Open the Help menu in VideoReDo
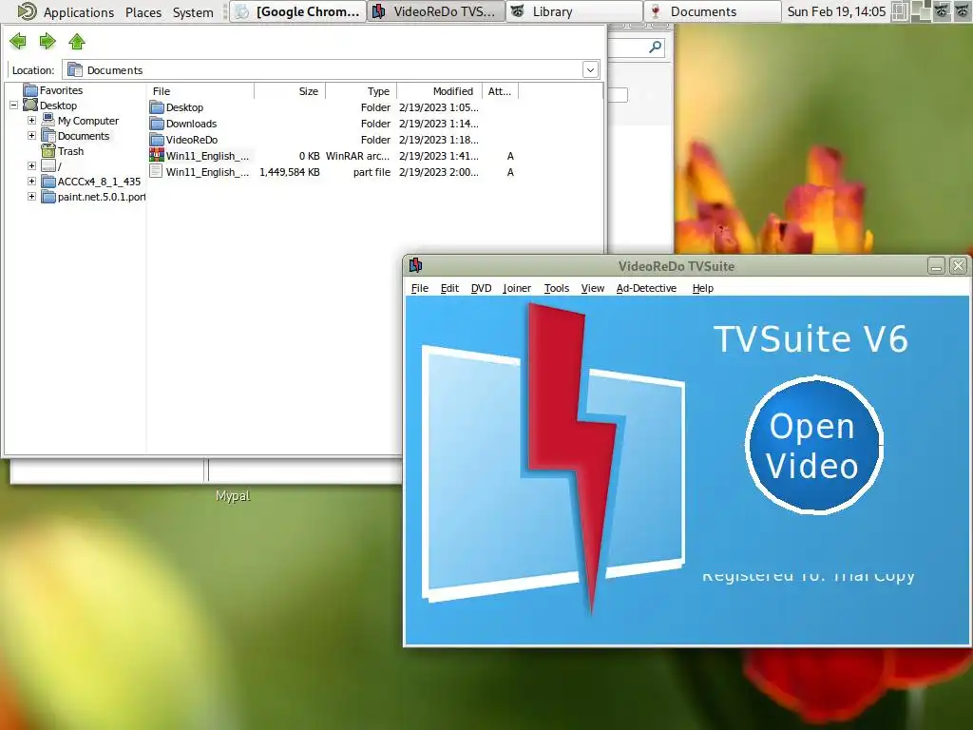973x730 pixels. click(702, 288)
